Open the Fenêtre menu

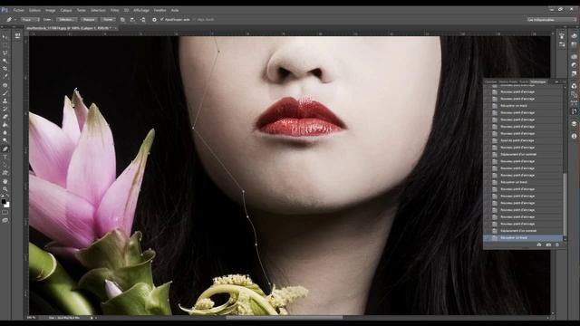click(x=159, y=10)
